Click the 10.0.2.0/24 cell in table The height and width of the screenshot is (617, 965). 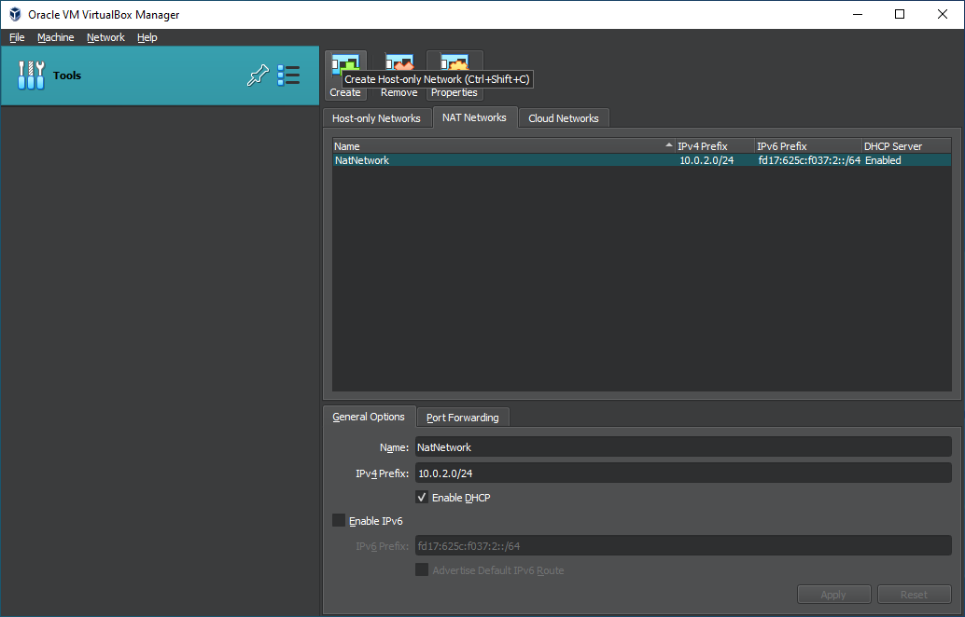(x=706, y=160)
